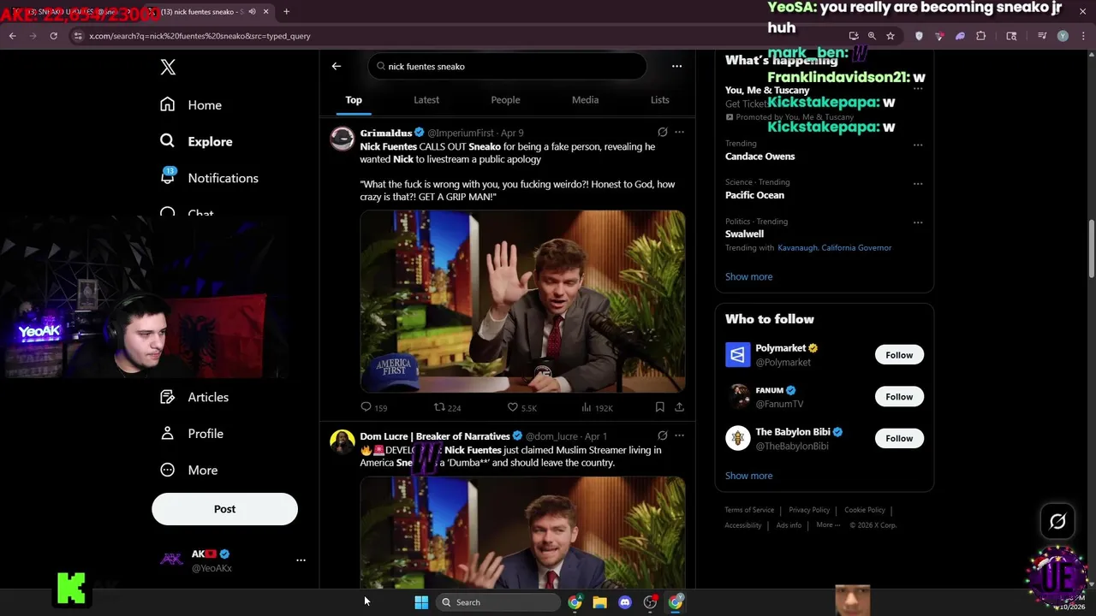Open Chrome profile avatar Y
Viewport: 1096px width, 616px height.
[x=1063, y=36]
